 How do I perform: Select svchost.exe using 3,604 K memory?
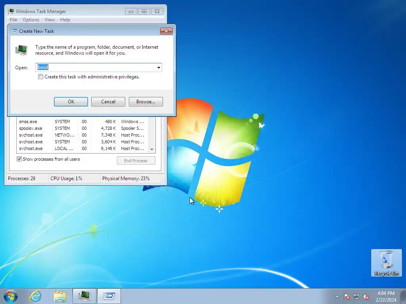[83, 142]
